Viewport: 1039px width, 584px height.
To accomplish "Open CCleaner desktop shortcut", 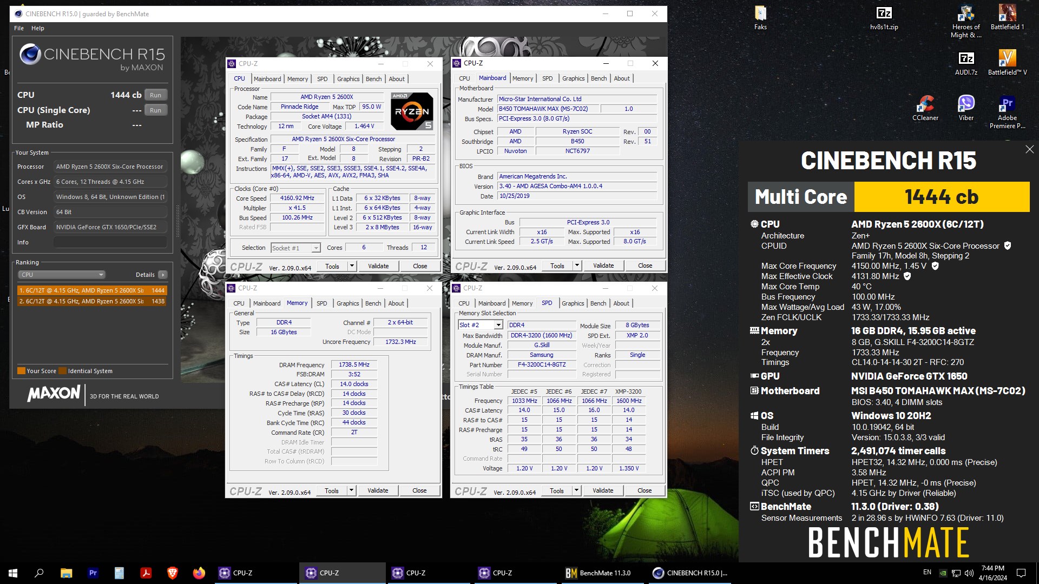I will (925, 108).
